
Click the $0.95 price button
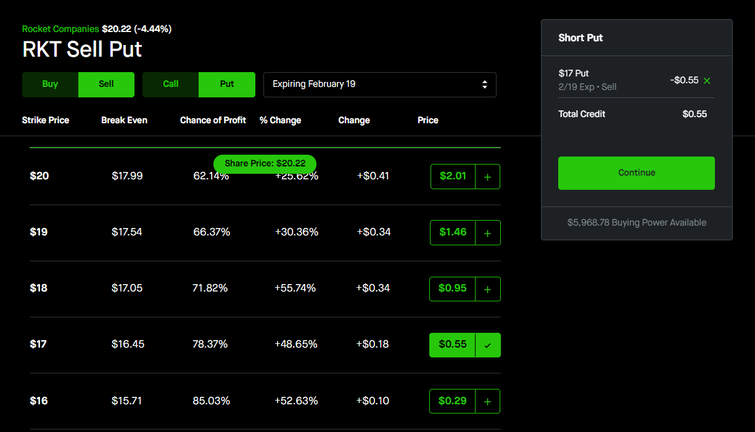point(453,288)
